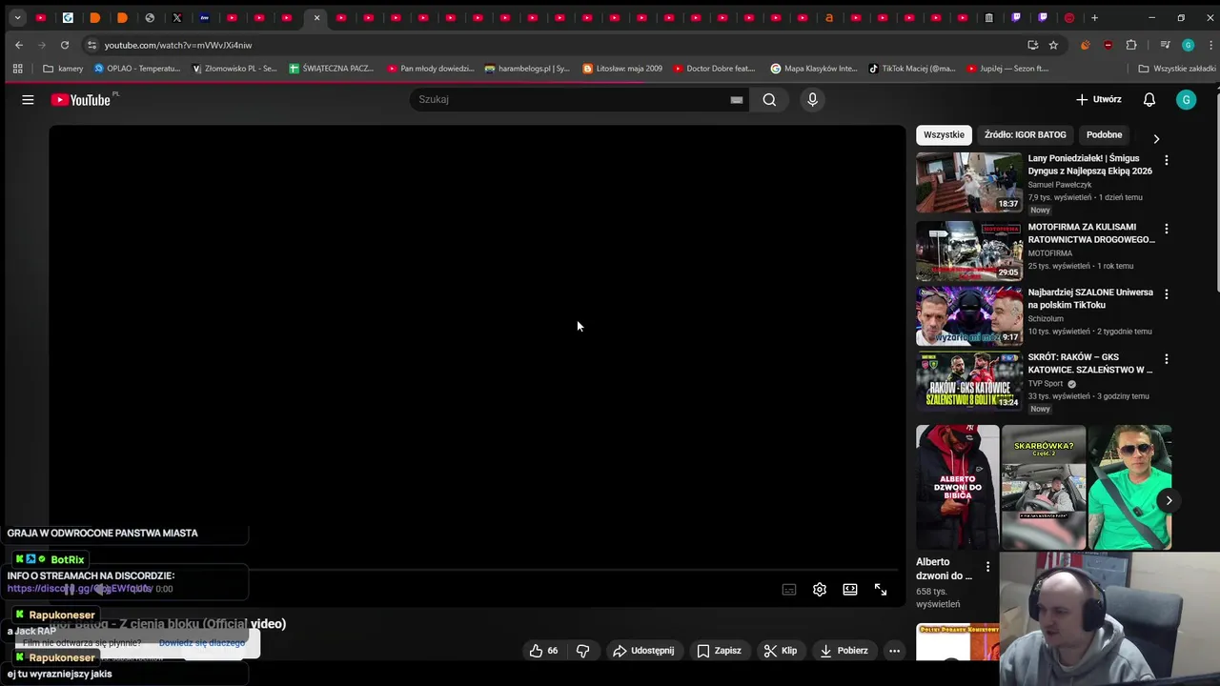Open options for MOTOFIRMA ZA KULISAMI video
This screenshot has width=1220, height=686.
(x=1166, y=229)
